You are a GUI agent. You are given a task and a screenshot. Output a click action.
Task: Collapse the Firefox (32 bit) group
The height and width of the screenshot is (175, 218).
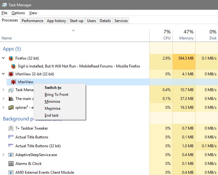[3, 58]
